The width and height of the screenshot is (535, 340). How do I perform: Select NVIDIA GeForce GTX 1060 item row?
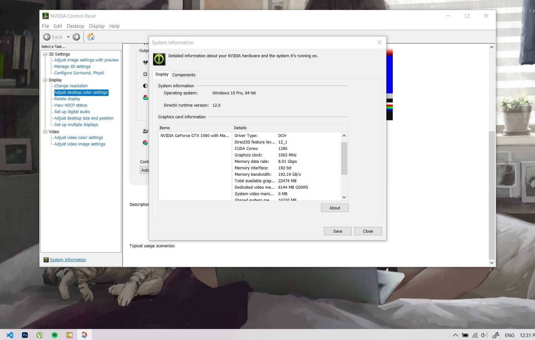(195, 136)
